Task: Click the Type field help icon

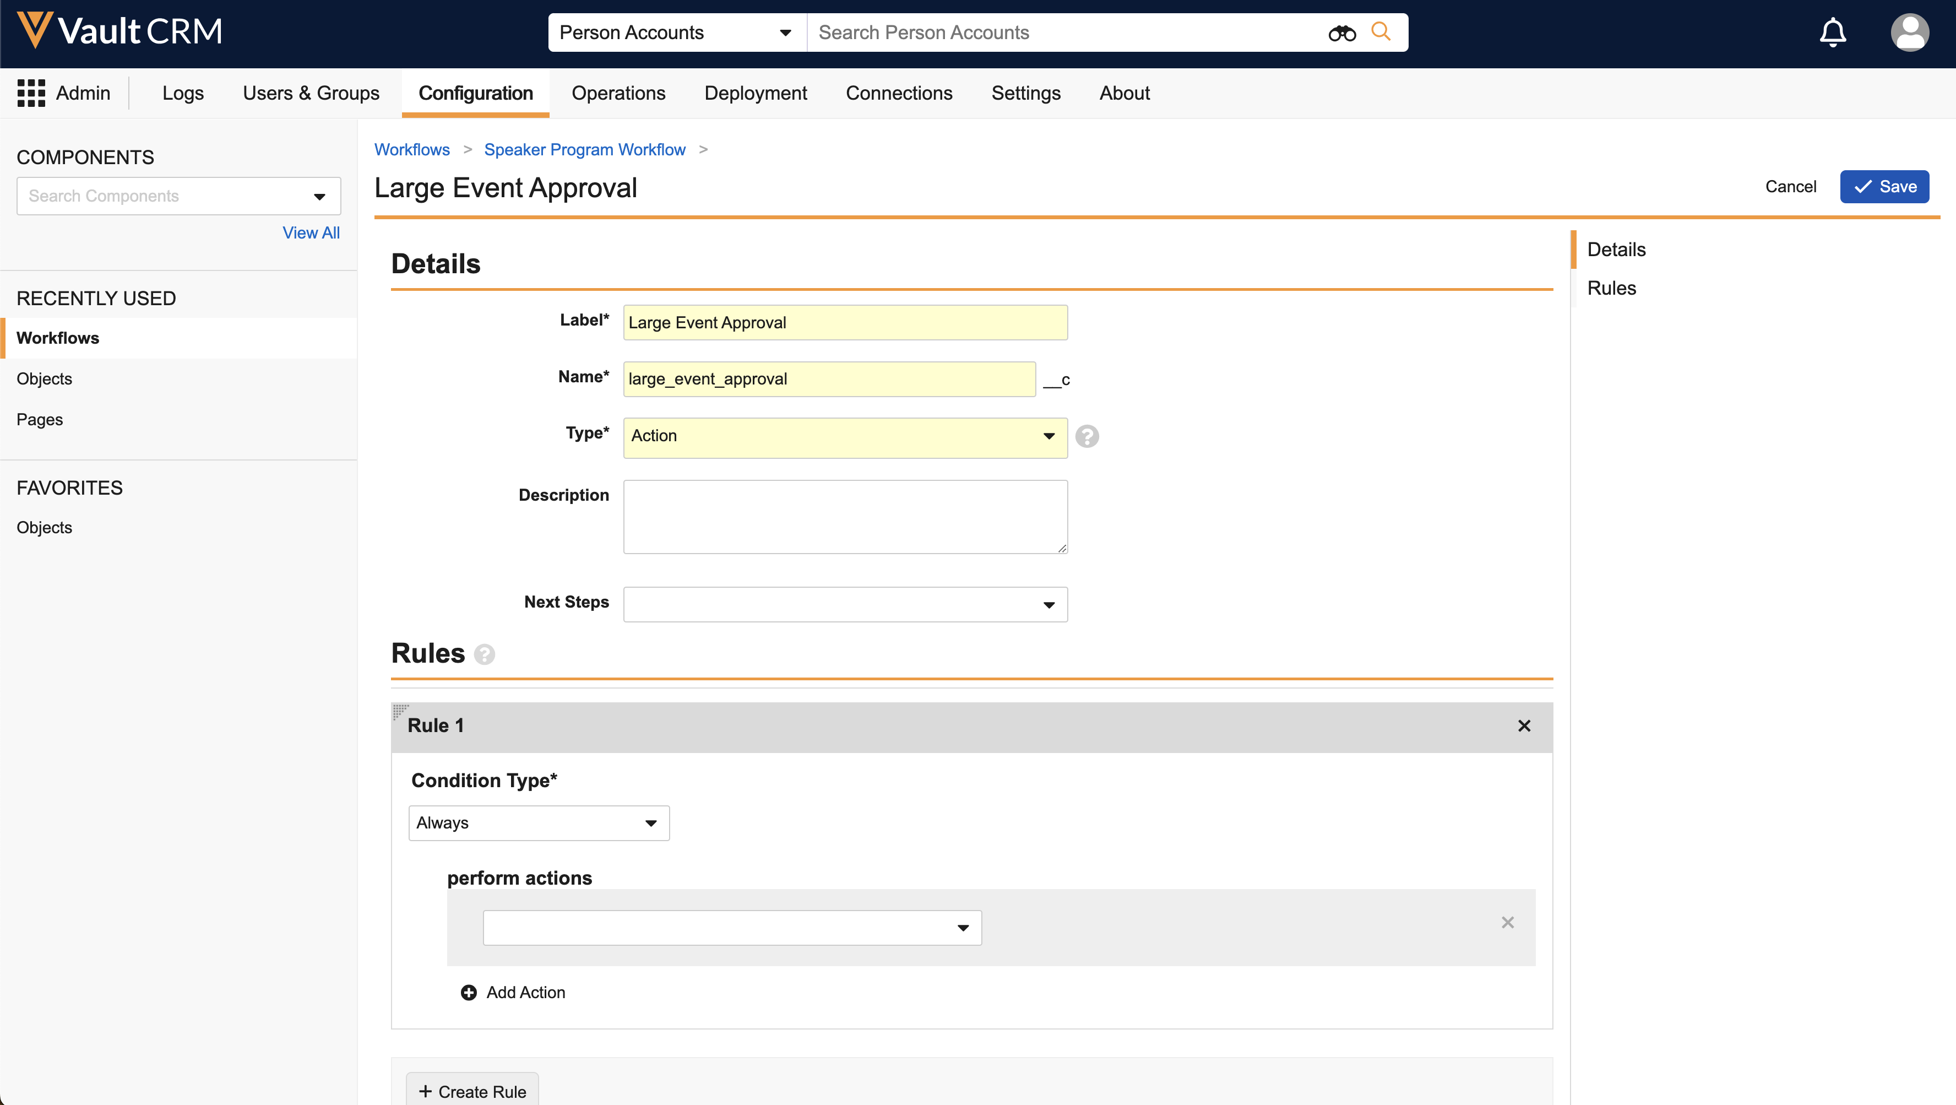Action: coord(1086,436)
